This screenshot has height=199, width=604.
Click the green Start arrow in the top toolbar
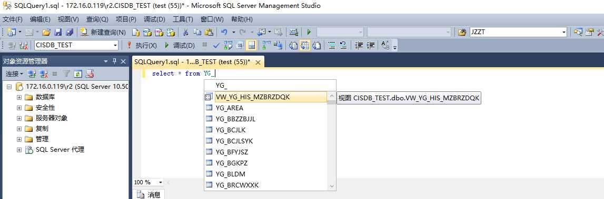309,32
